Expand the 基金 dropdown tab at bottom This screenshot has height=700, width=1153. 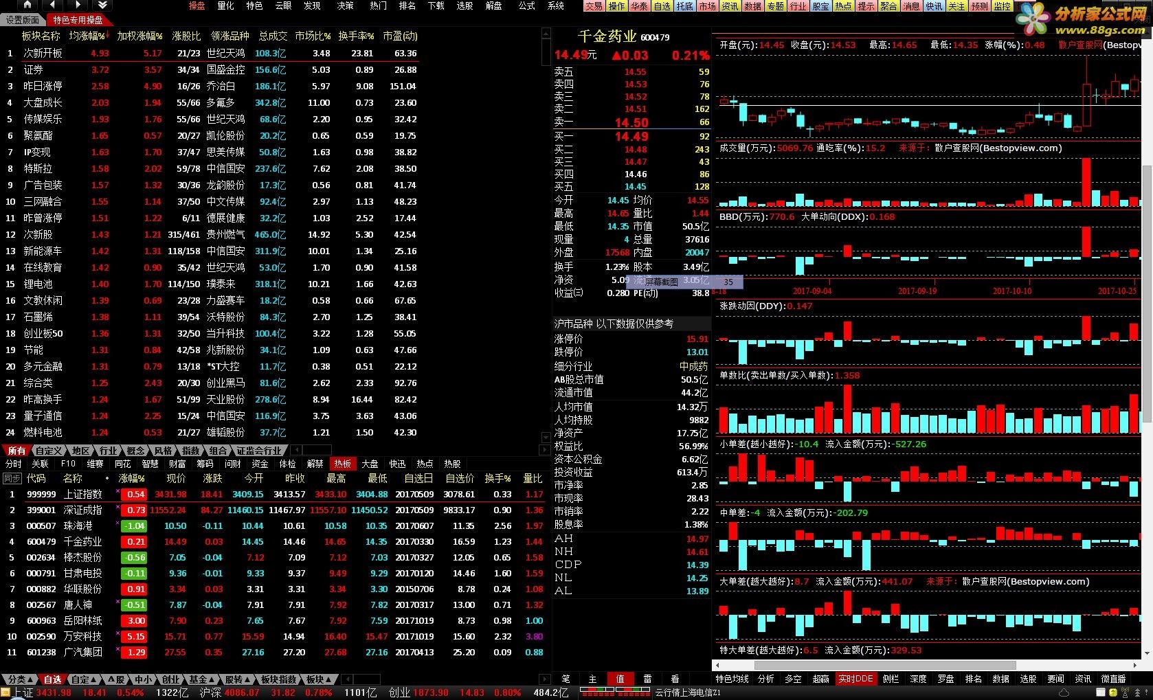(x=201, y=679)
